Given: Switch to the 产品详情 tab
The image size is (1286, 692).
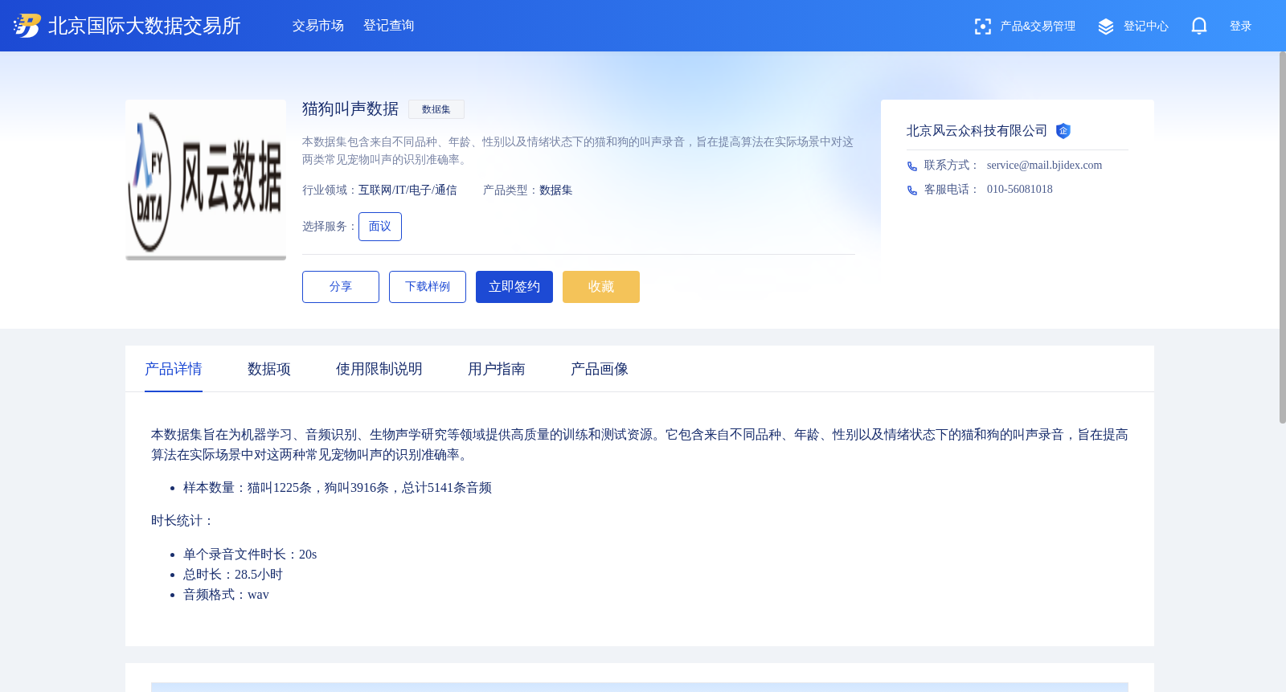Looking at the screenshot, I should [x=174, y=369].
